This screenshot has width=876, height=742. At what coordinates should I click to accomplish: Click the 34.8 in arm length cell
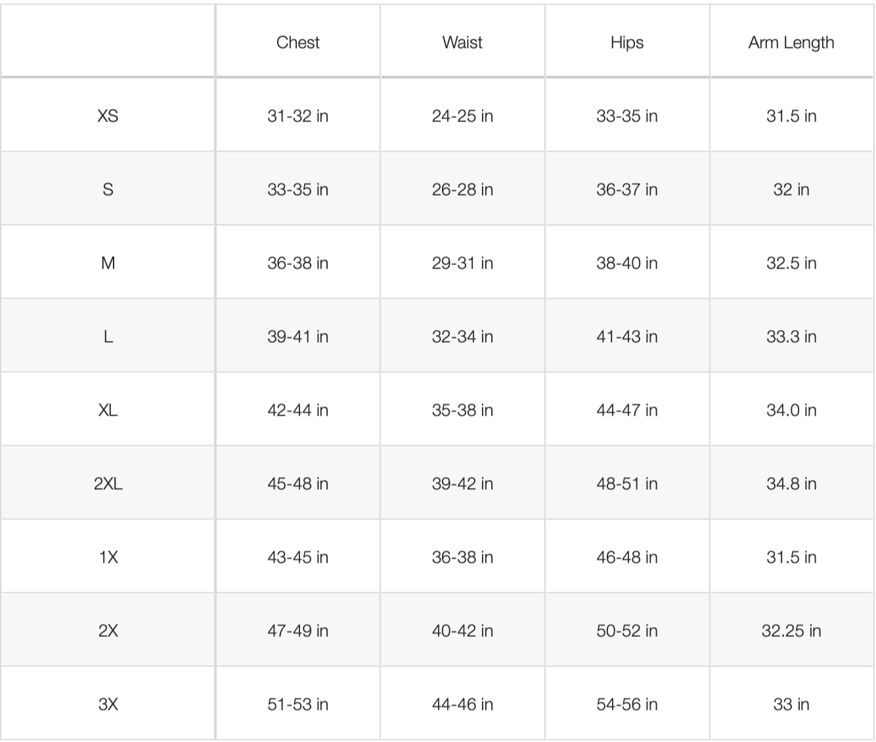791,484
